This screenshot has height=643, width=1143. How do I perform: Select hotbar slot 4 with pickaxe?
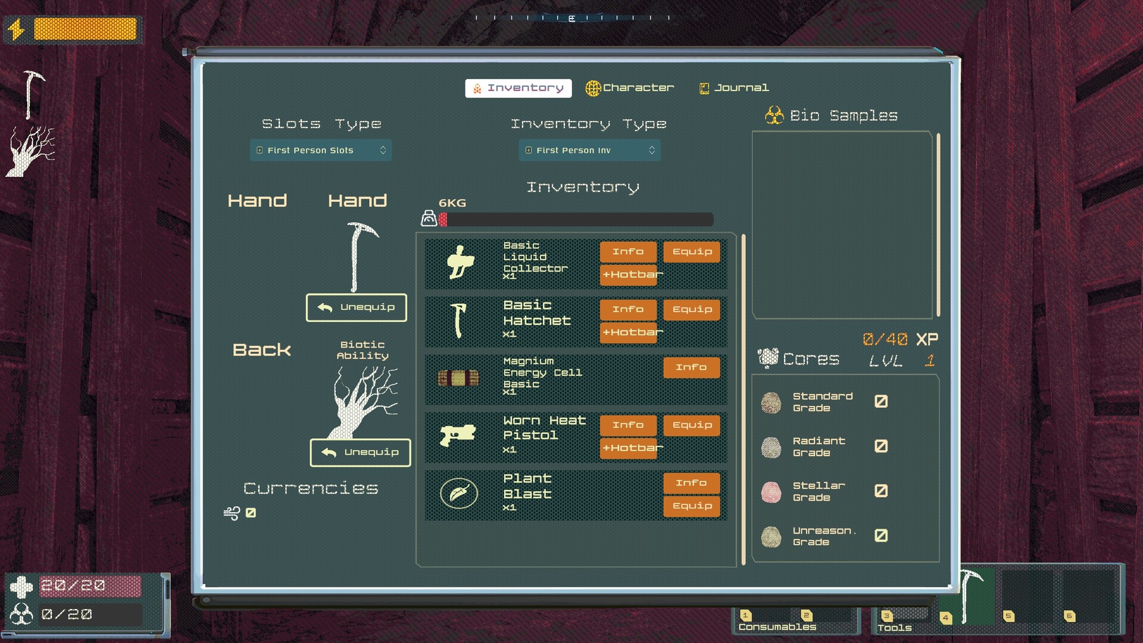[x=966, y=595]
